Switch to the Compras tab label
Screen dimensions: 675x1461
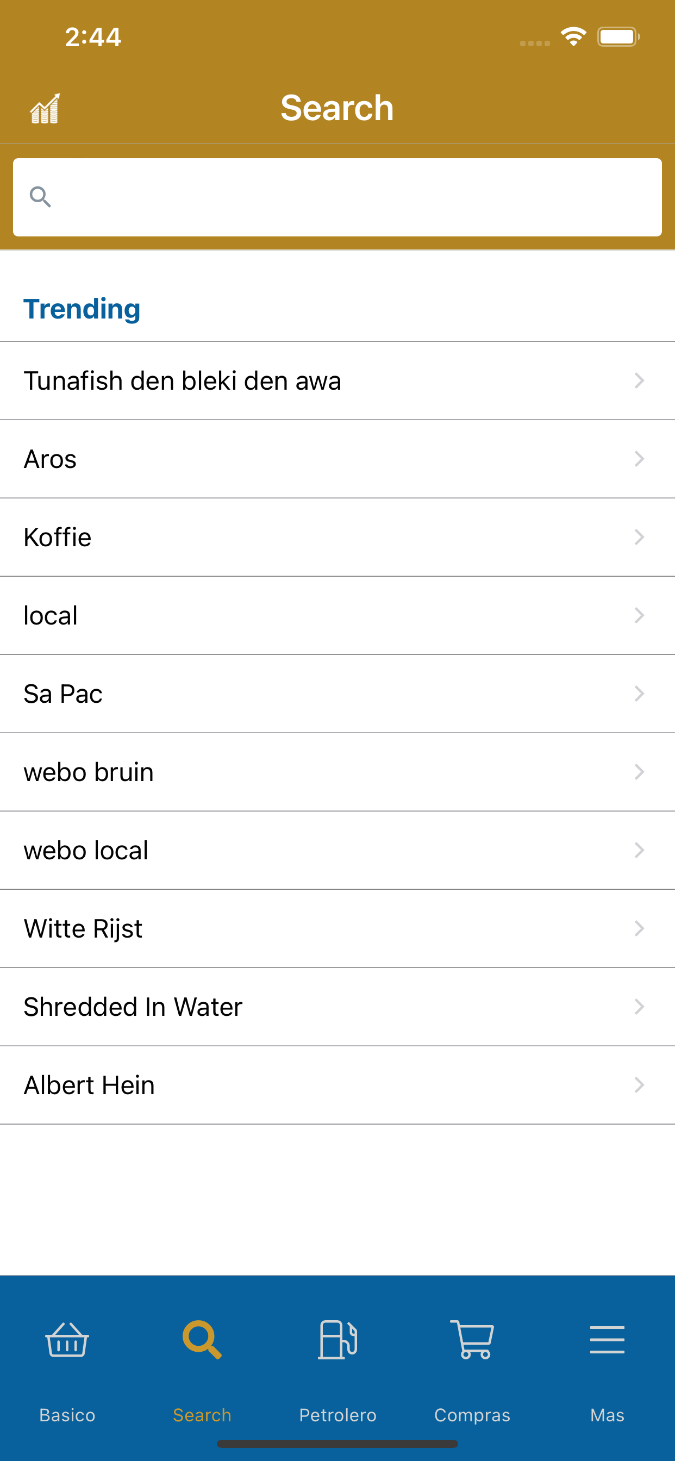pyautogui.click(x=472, y=1415)
